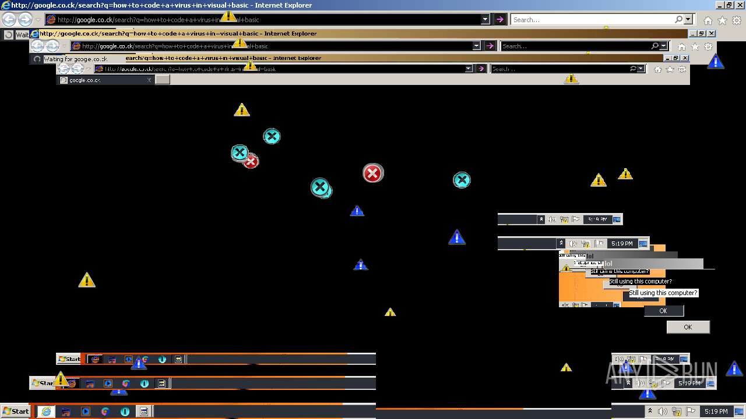Open Tools gear in the topmost Internet Explorer window
The image size is (746, 419).
tap(736, 20)
